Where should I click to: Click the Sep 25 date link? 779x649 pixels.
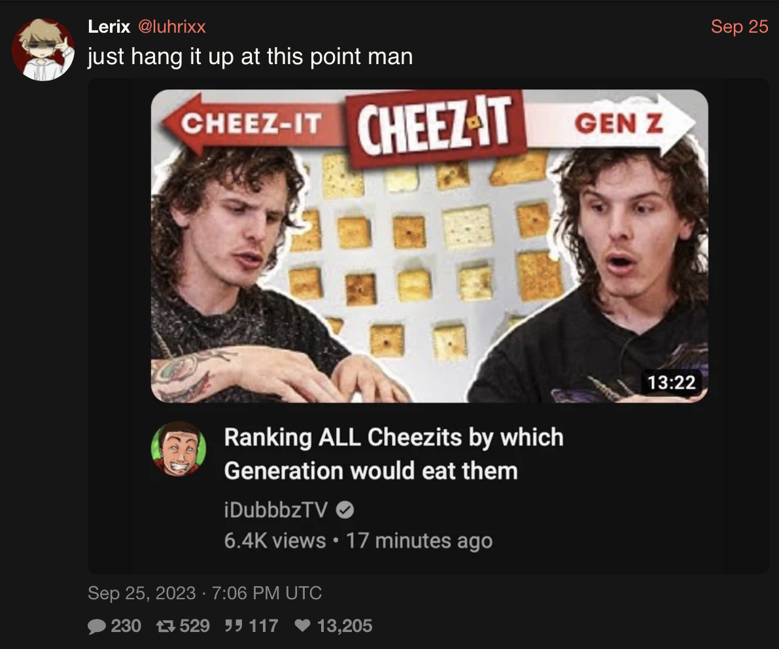(x=739, y=26)
